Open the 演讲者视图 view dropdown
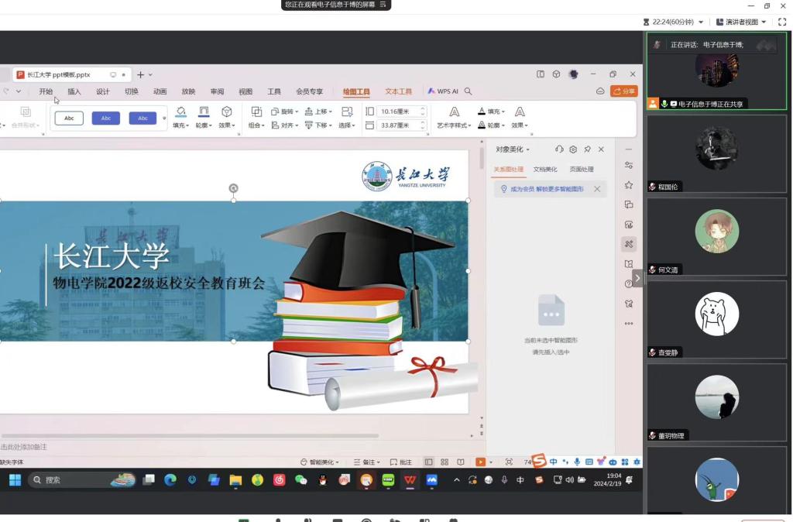This screenshot has width=793, height=522. coord(741,22)
